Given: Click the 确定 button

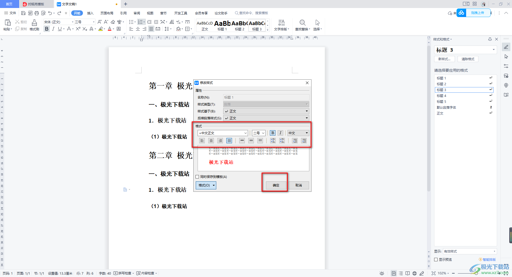Looking at the screenshot, I should 276,185.
